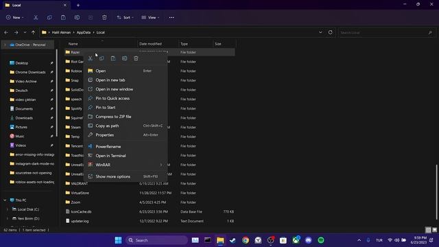Choose Open in new tab
The height and width of the screenshot is (247, 439).
(126, 80)
